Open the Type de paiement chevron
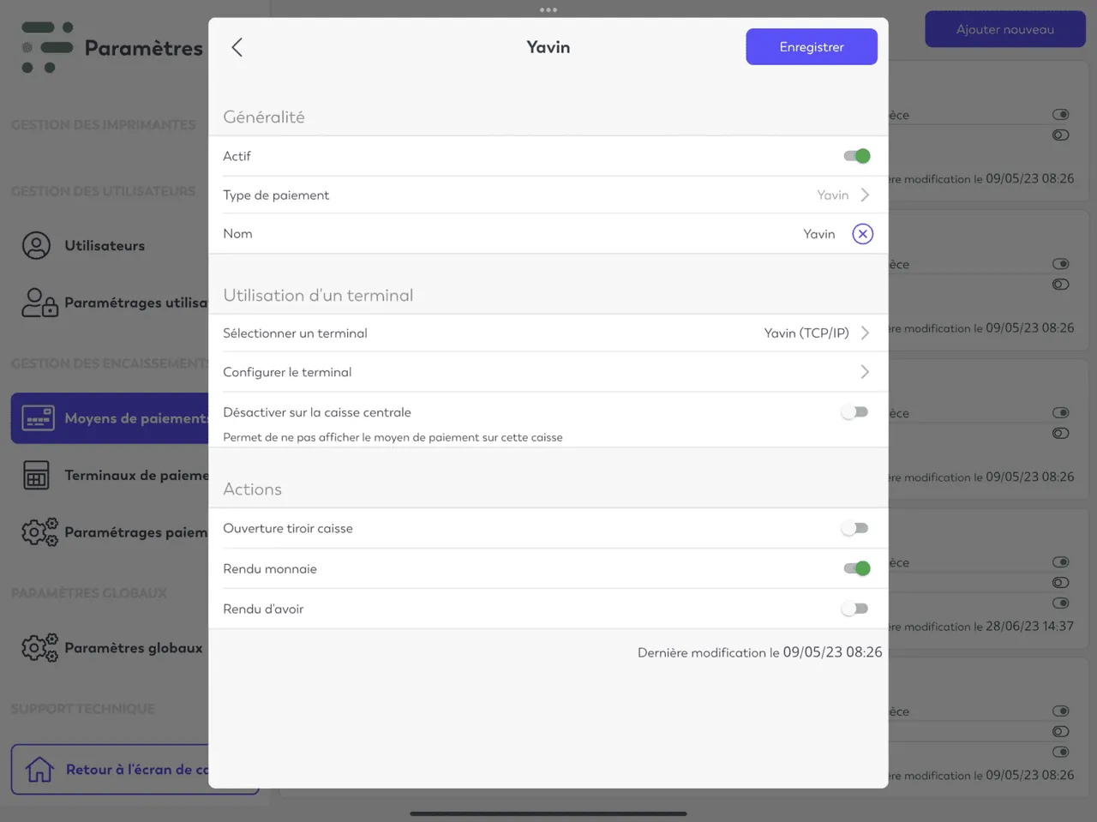Viewport: 1097px width, 822px height. click(865, 195)
